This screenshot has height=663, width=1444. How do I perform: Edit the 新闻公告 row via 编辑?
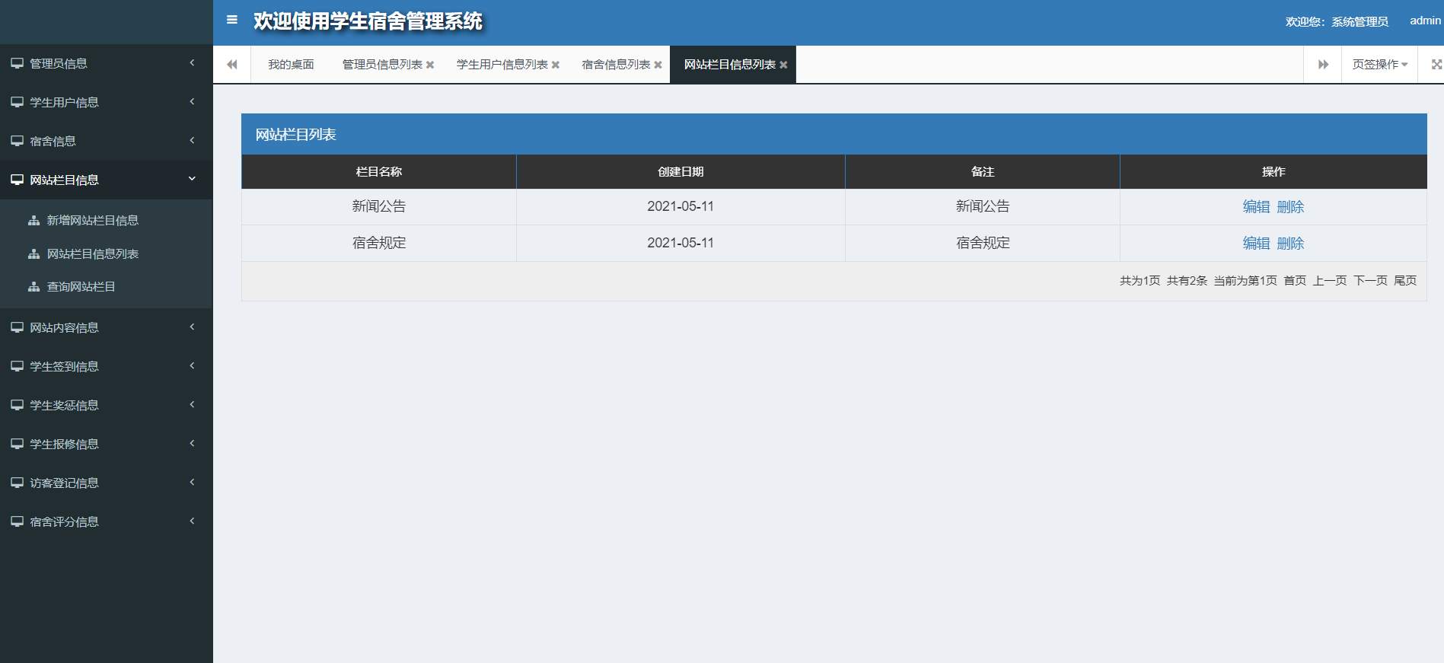click(x=1256, y=206)
